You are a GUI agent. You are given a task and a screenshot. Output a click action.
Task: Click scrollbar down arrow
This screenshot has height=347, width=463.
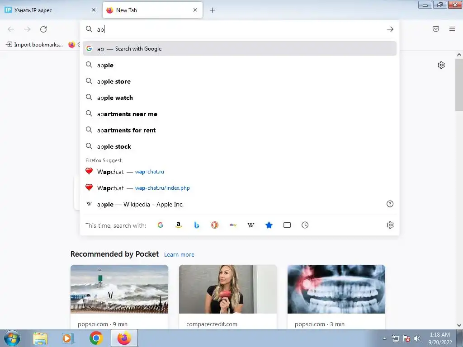click(x=459, y=325)
